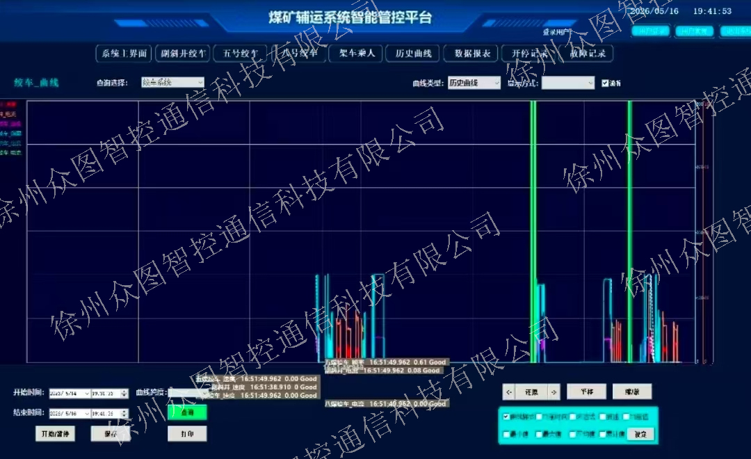Uncheck the ticked checkbox in cyan panel
The width and height of the screenshot is (751, 459).
[506, 417]
